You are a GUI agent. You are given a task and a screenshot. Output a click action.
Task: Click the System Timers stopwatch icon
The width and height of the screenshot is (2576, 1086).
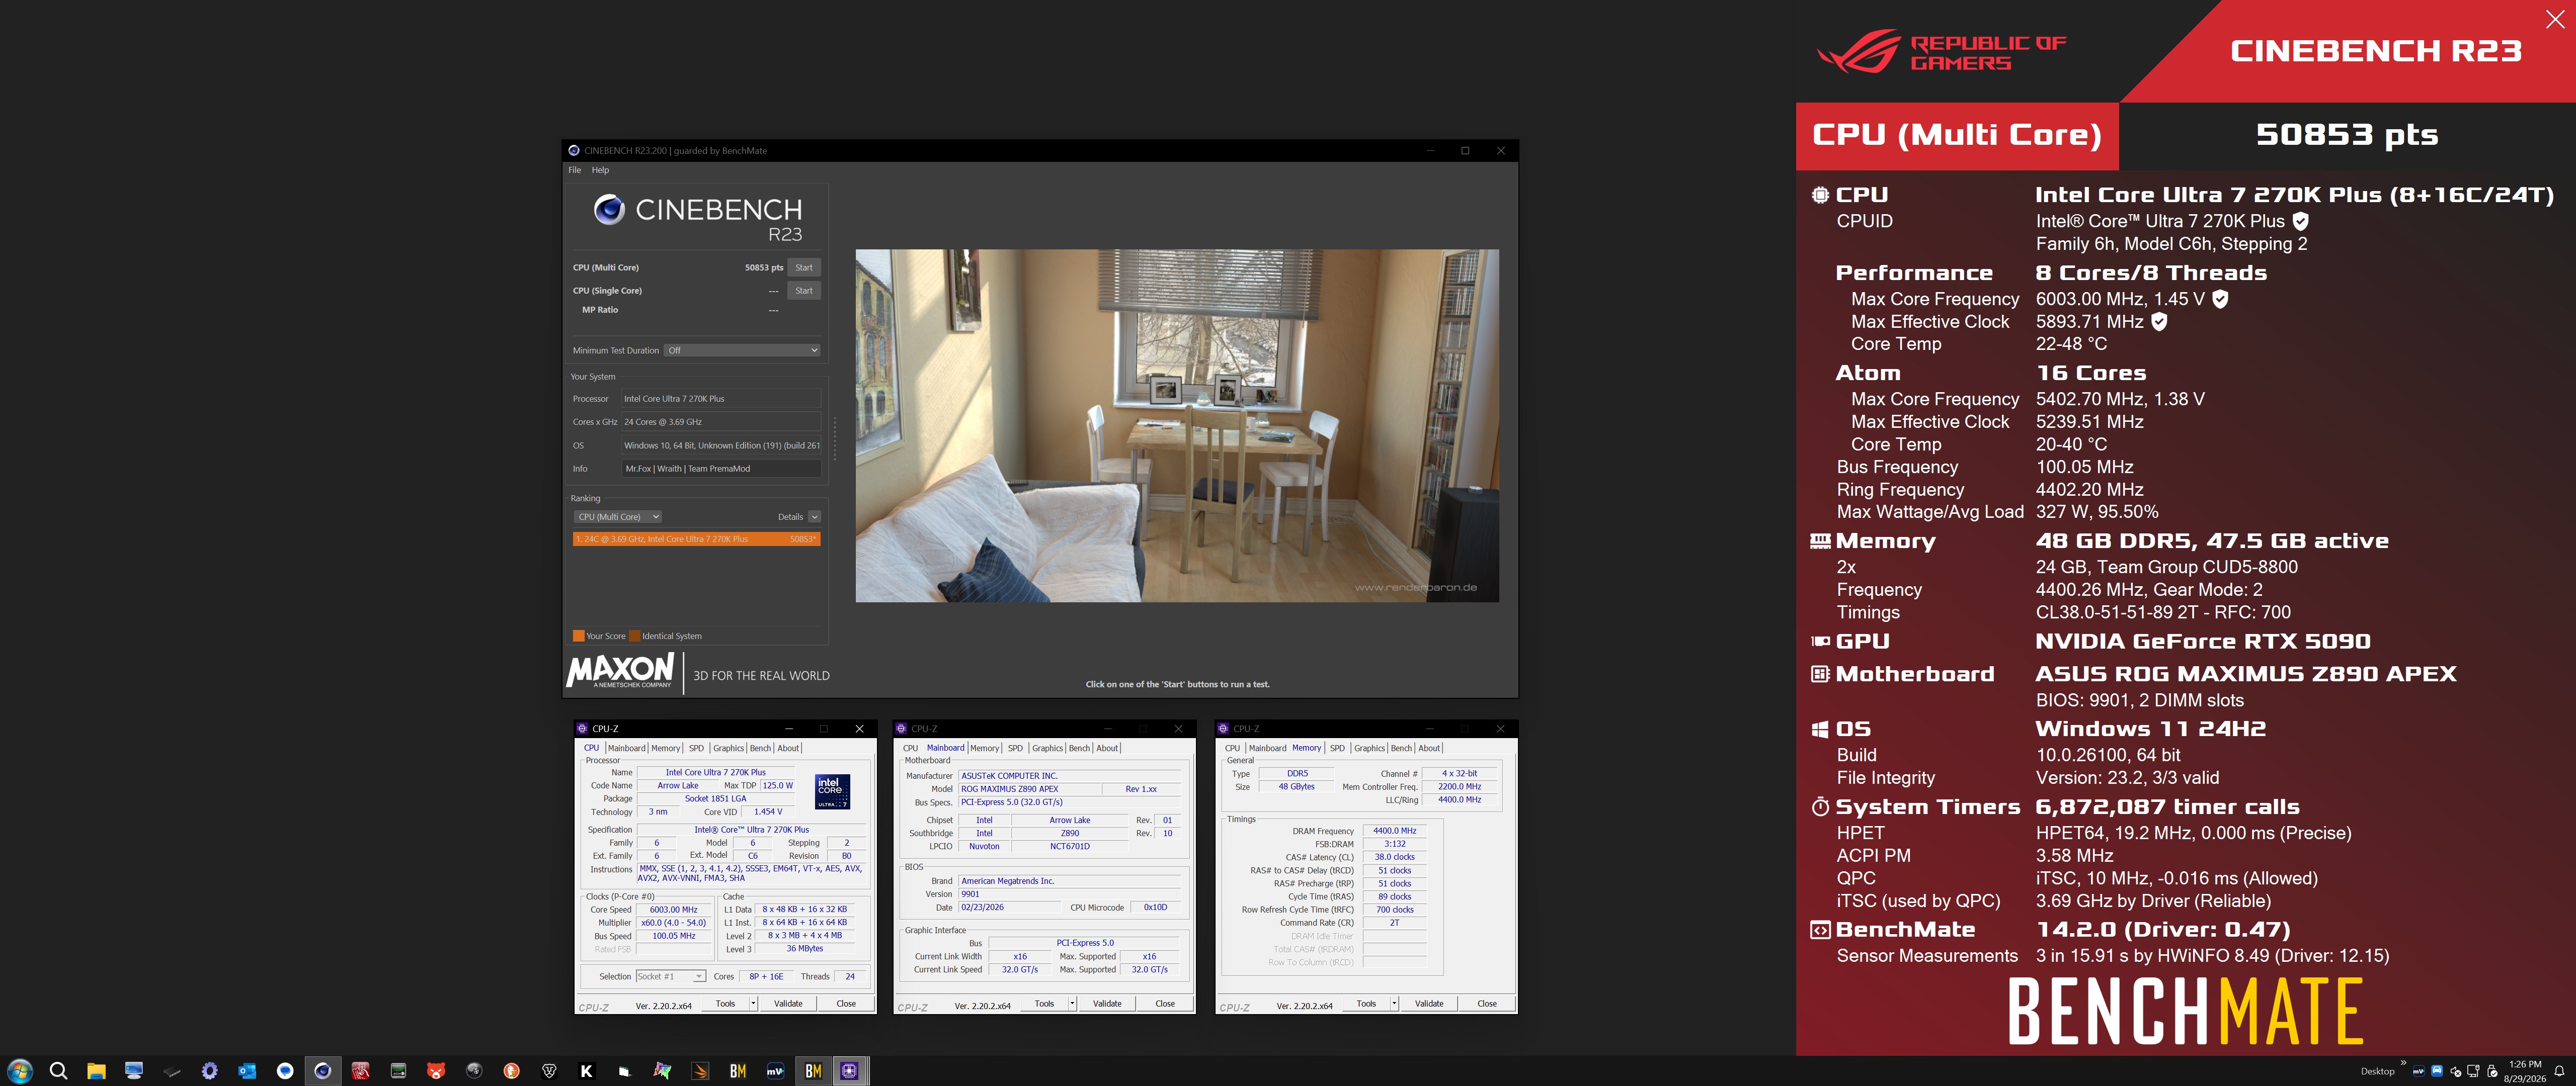(x=1820, y=806)
